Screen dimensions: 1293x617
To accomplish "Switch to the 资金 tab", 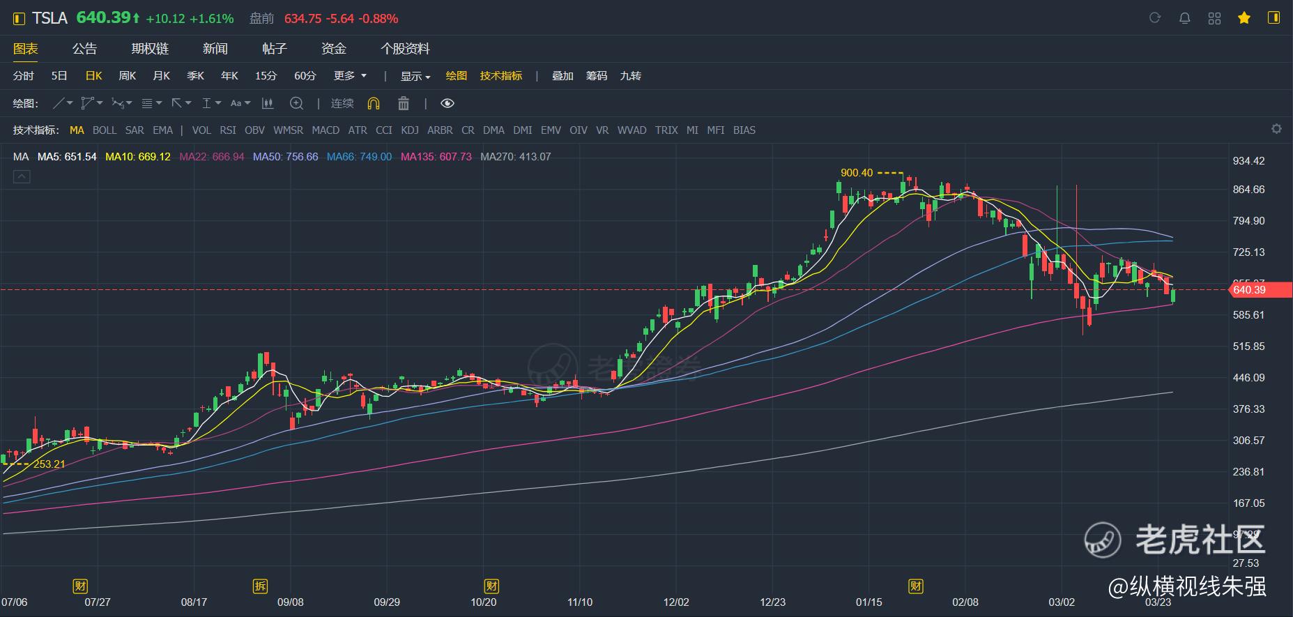I will 334,49.
